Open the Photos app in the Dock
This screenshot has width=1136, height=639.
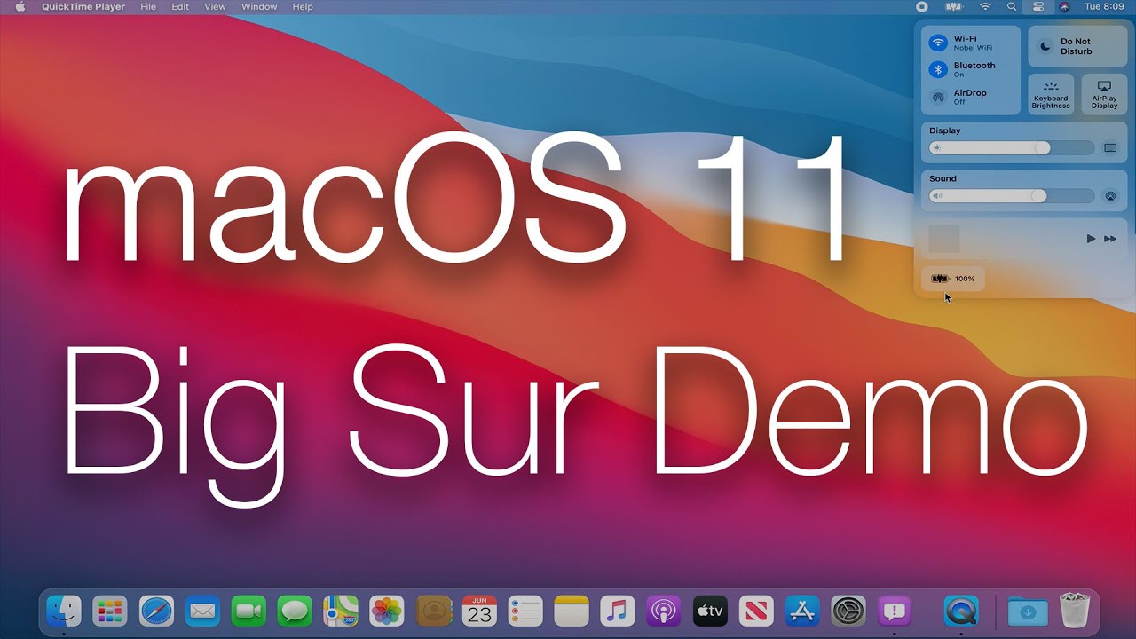[387, 611]
